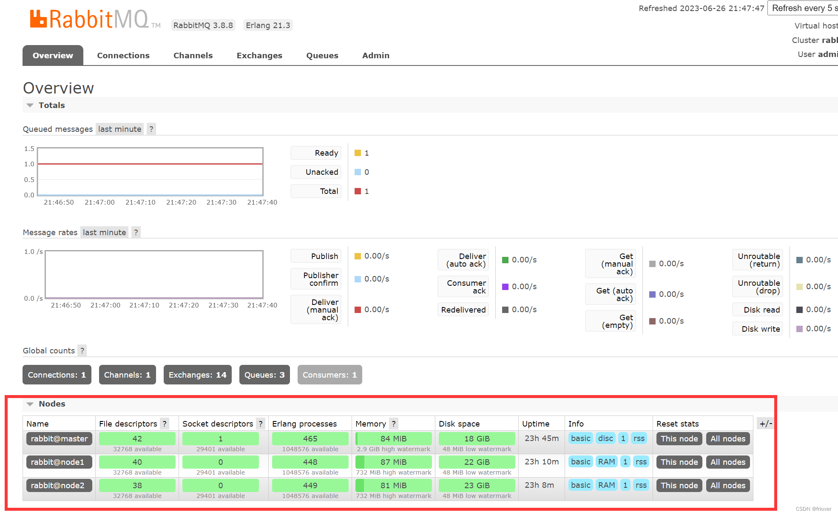Click the Erlang 21.3 version badge

point(268,25)
